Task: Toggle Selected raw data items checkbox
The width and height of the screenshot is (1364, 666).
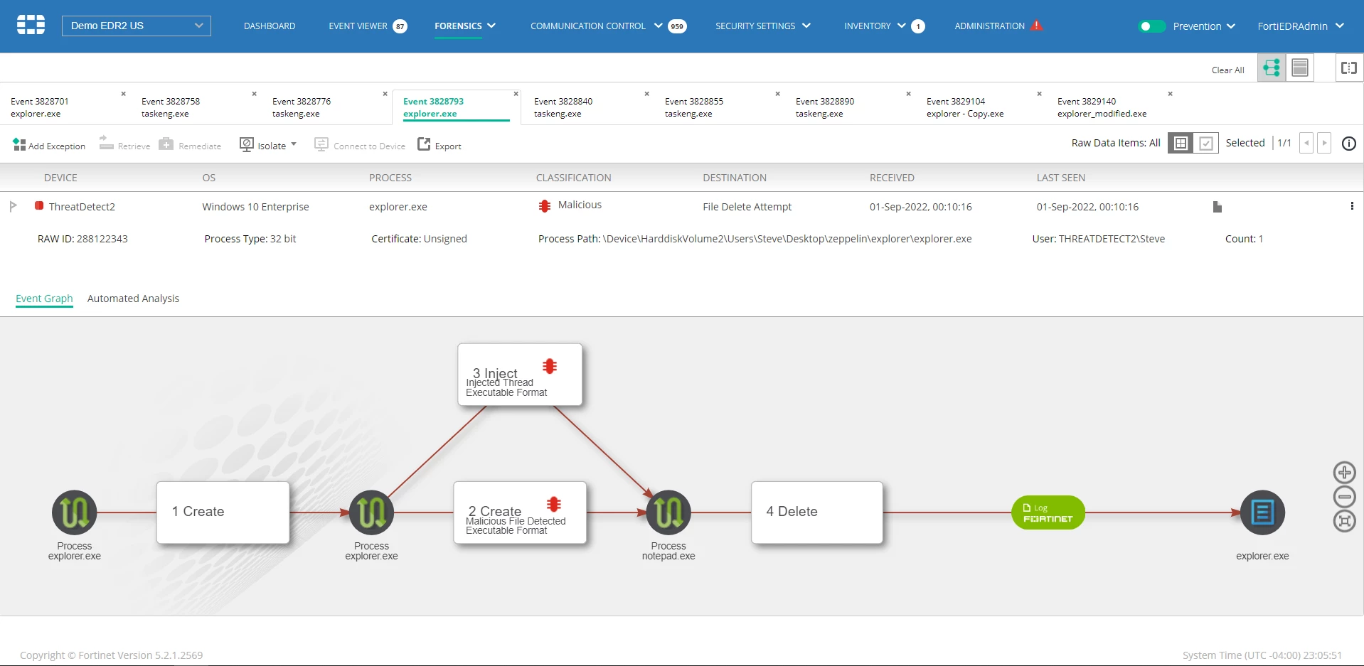Action: click(1206, 143)
